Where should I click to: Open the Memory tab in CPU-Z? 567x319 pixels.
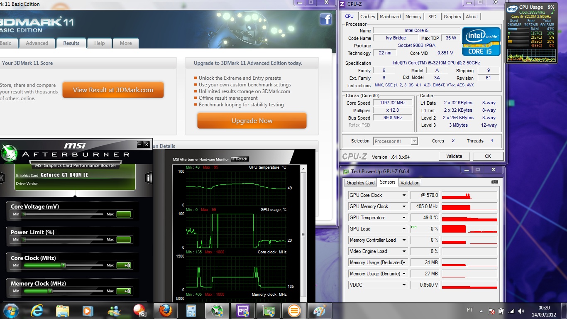413,17
